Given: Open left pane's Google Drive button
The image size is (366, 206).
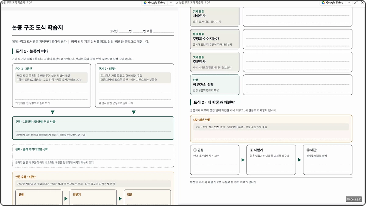Looking at the screenshot, I should click(x=154, y=2).
